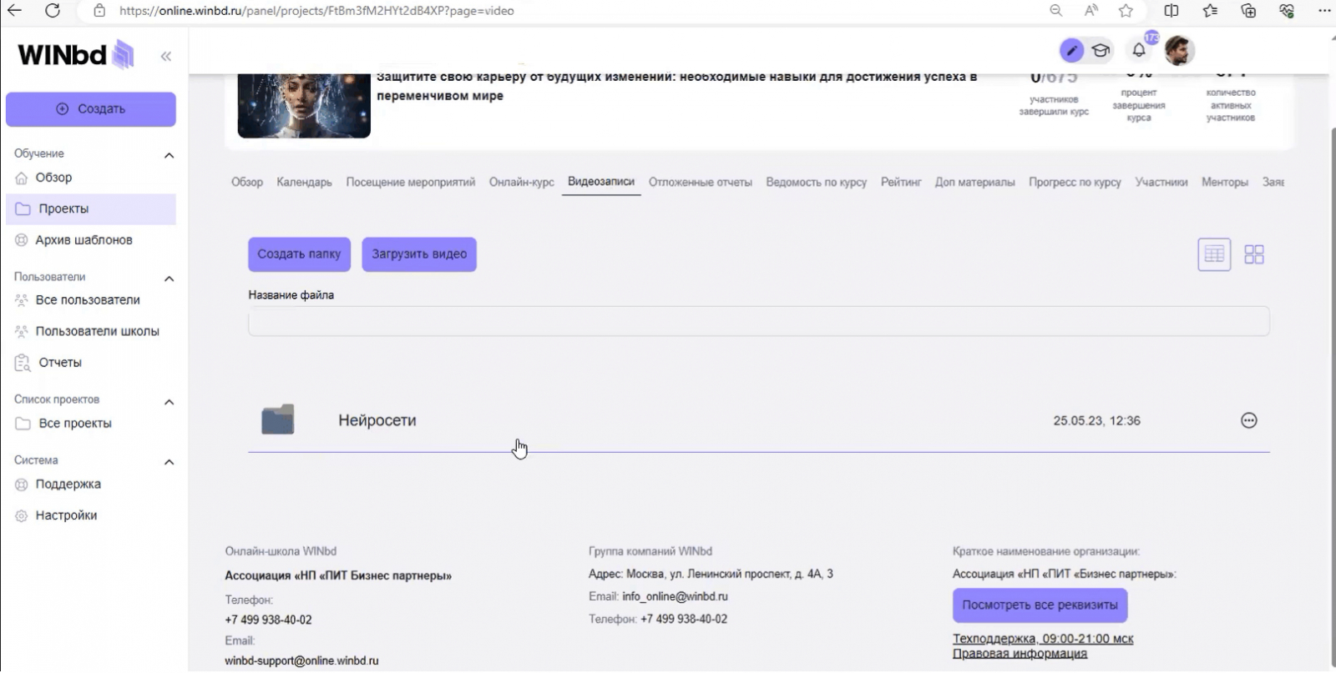
Task: Open the Доп материалы tab
Action: [x=975, y=182]
